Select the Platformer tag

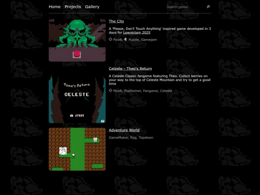[132, 91]
